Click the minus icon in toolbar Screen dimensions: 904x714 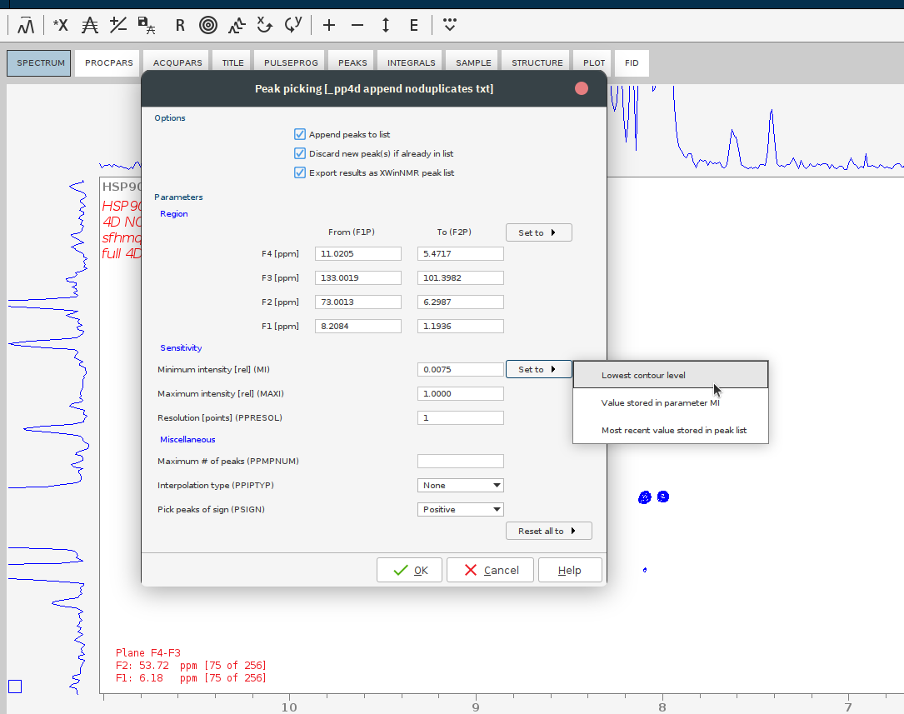(357, 25)
